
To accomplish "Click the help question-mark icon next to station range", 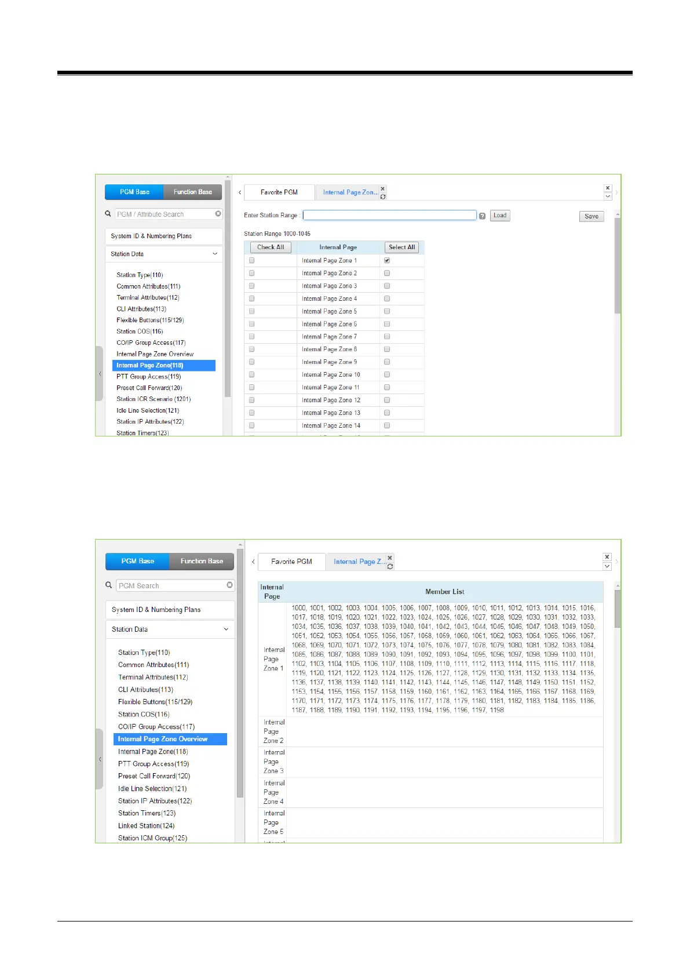I will (x=482, y=216).
